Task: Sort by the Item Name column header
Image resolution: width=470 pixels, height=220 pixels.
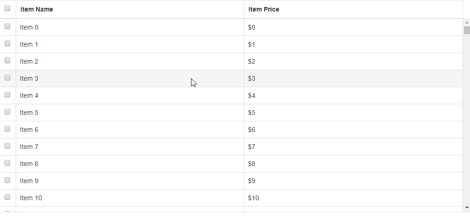Action: (37, 9)
